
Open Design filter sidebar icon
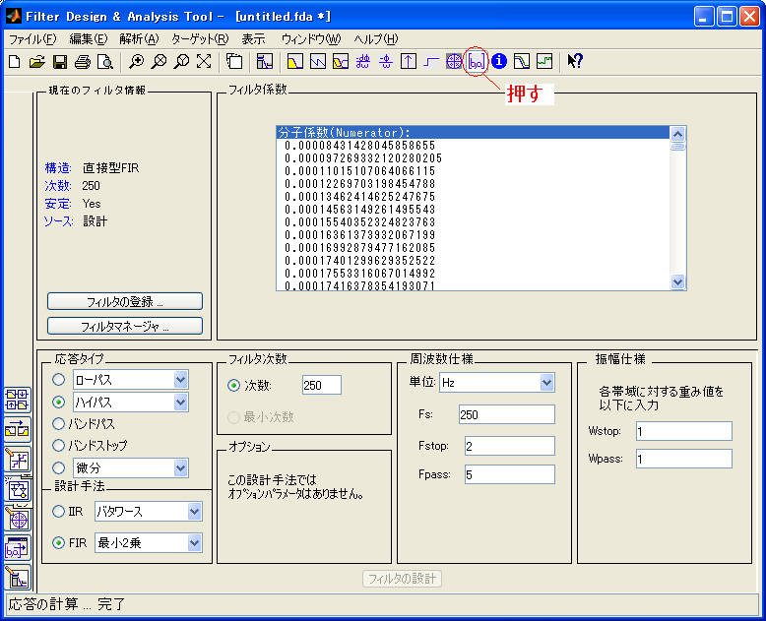(x=18, y=578)
